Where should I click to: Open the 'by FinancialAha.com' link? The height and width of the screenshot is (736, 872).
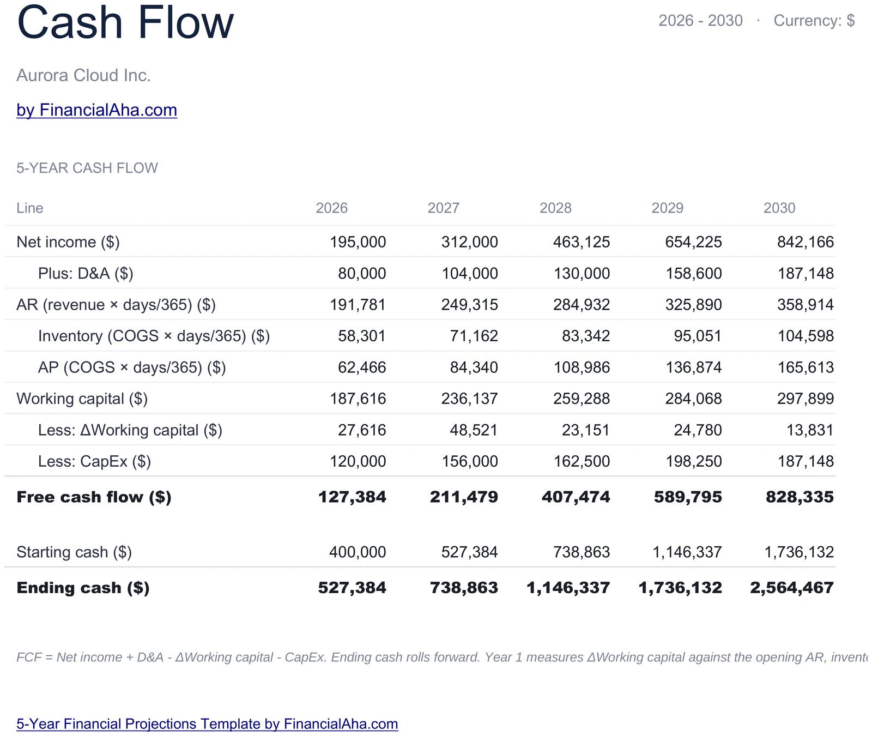point(96,110)
